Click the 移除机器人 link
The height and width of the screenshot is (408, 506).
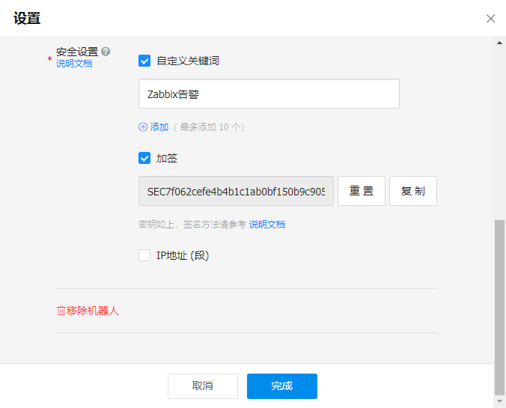point(93,311)
